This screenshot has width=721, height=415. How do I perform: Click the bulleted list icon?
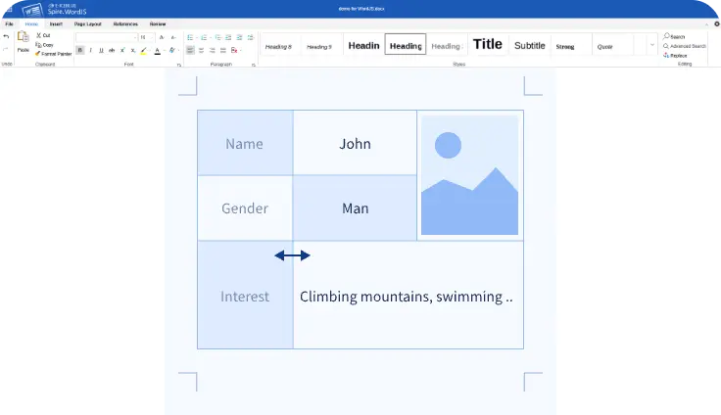click(190, 37)
